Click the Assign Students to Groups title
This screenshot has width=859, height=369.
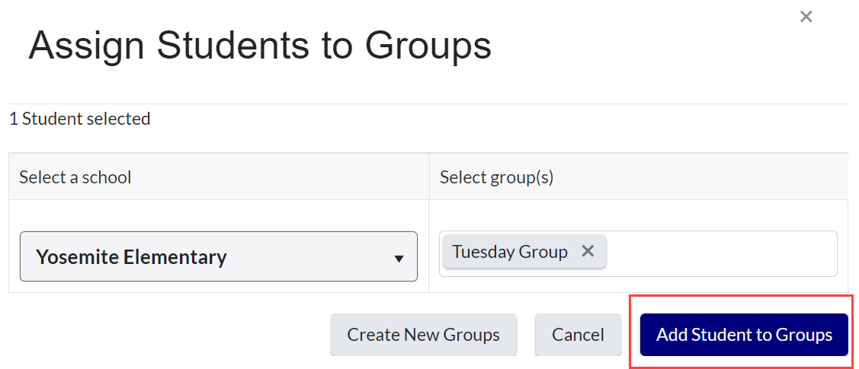pyautogui.click(x=260, y=46)
